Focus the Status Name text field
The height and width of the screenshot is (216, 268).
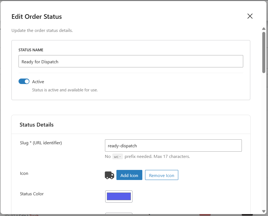(131, 61)
